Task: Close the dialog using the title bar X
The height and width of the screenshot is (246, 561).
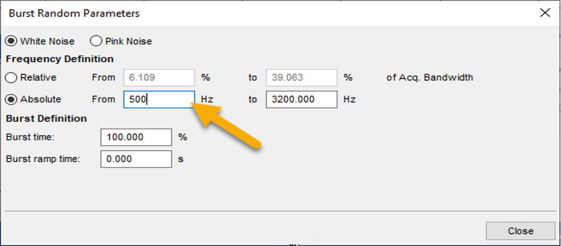Action: point(544,13)
